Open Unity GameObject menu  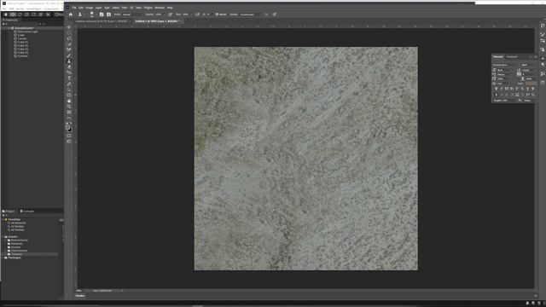[33, 9]
